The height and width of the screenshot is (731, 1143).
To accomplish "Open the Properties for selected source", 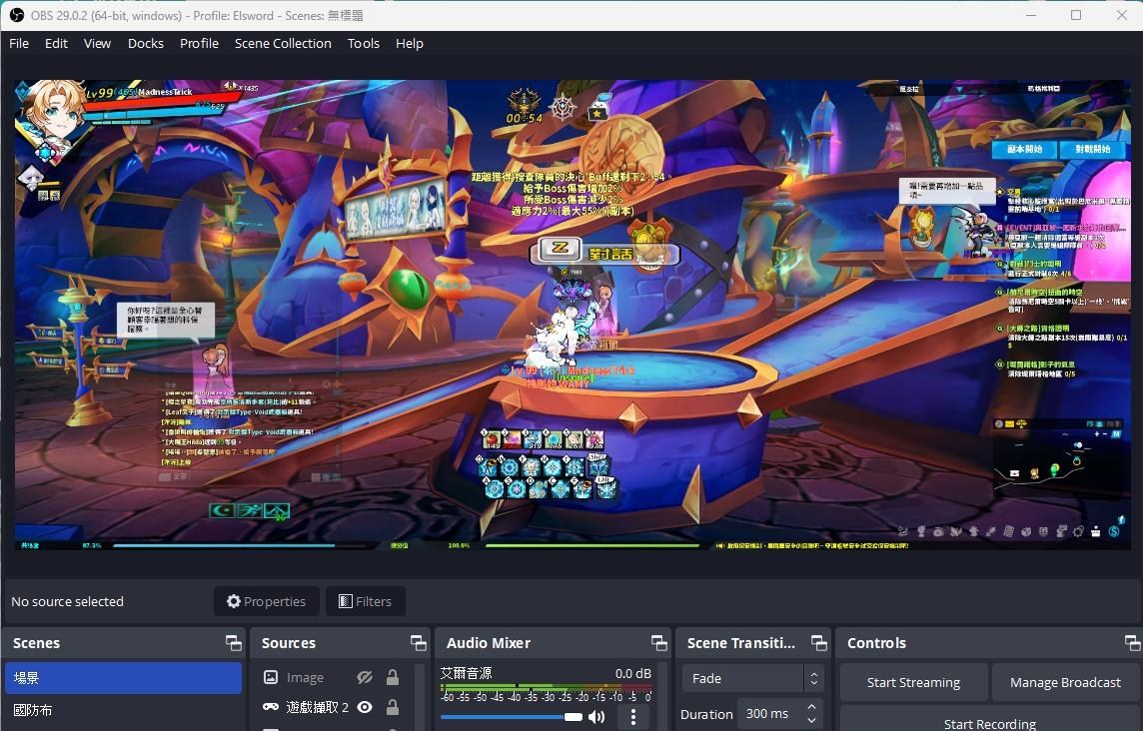I will [266, 601].
